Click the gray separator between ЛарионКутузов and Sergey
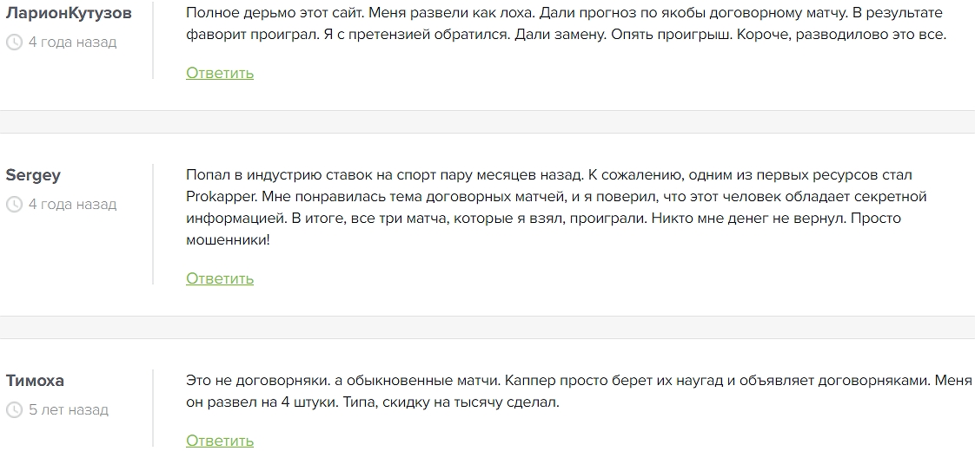 click(x=487, y=121)
